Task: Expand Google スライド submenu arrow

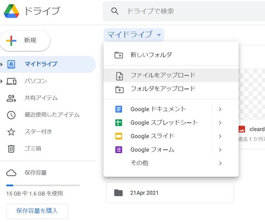Action: pyautogui.click(x=220, y=136)
